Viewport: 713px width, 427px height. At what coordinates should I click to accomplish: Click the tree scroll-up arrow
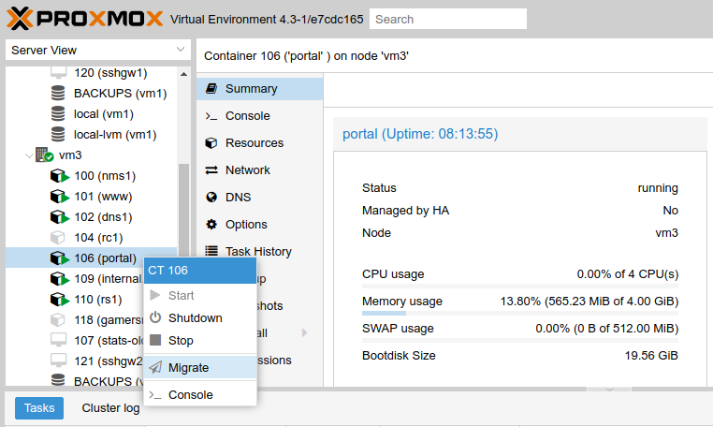(x=183, y=74)
